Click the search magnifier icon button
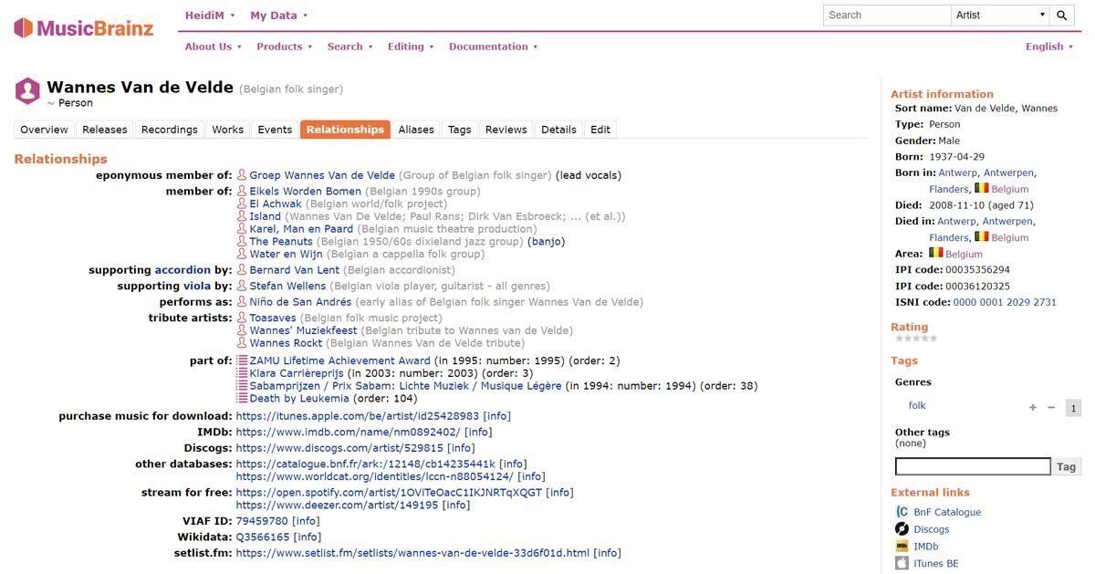This screenshot has width=1095, height=574. 1062,16
